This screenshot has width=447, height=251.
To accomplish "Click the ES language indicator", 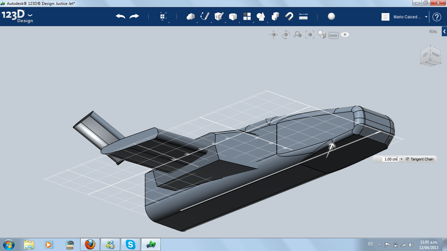I will click(370, 244).
